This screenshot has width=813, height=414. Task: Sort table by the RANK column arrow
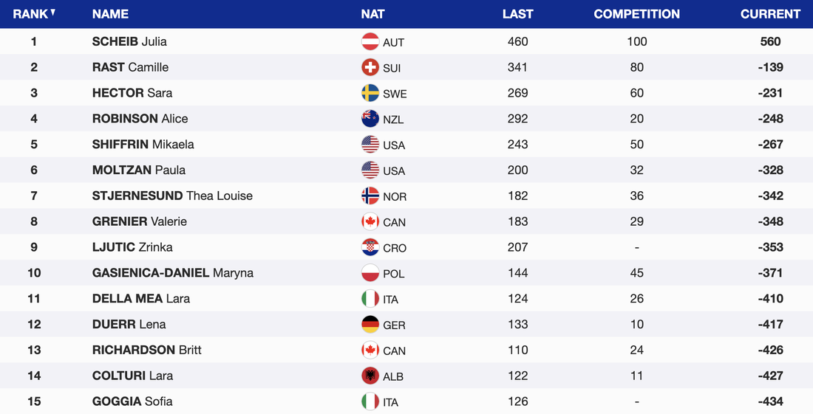(53, 12)
